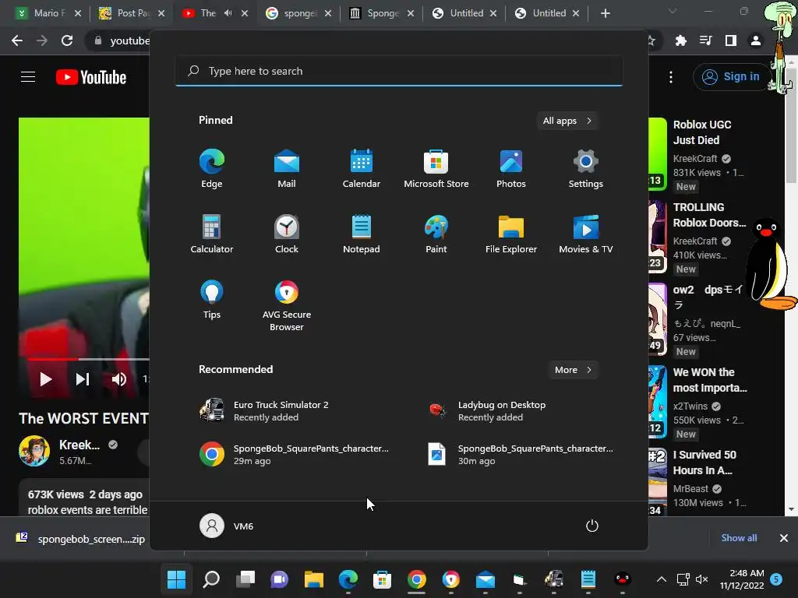Open Notepad from pinned apps

click(x=362, y=234)
